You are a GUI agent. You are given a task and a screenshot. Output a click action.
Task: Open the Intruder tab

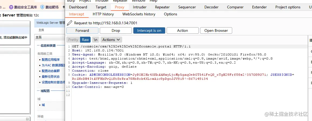point(140,7)
